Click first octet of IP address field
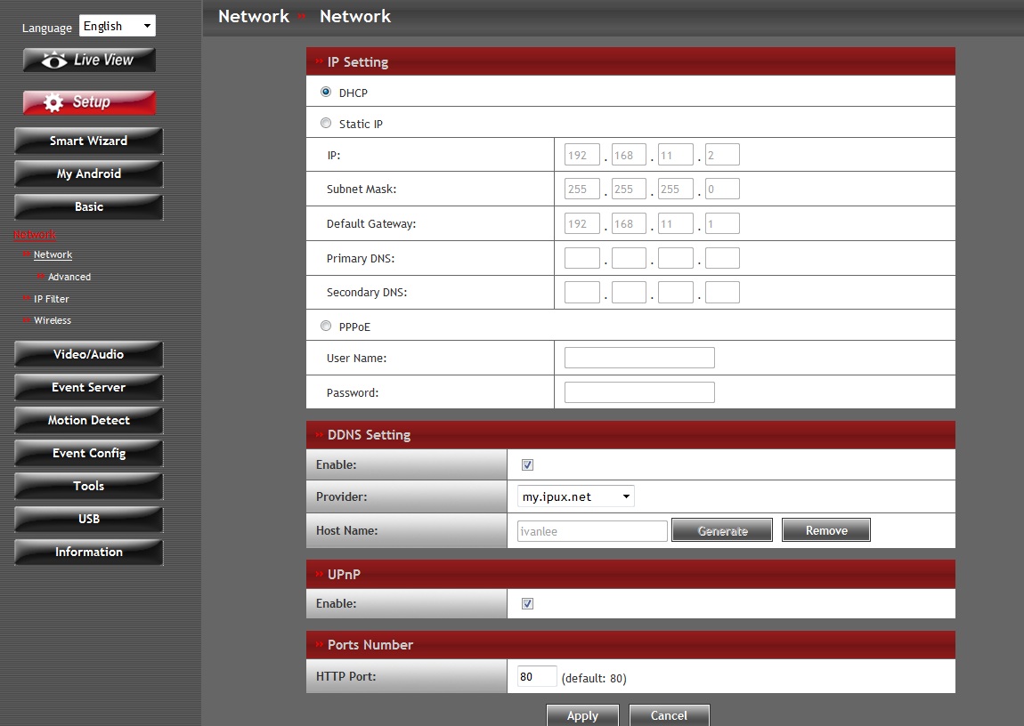This screenshot has height=726, width=1024. 581,155
